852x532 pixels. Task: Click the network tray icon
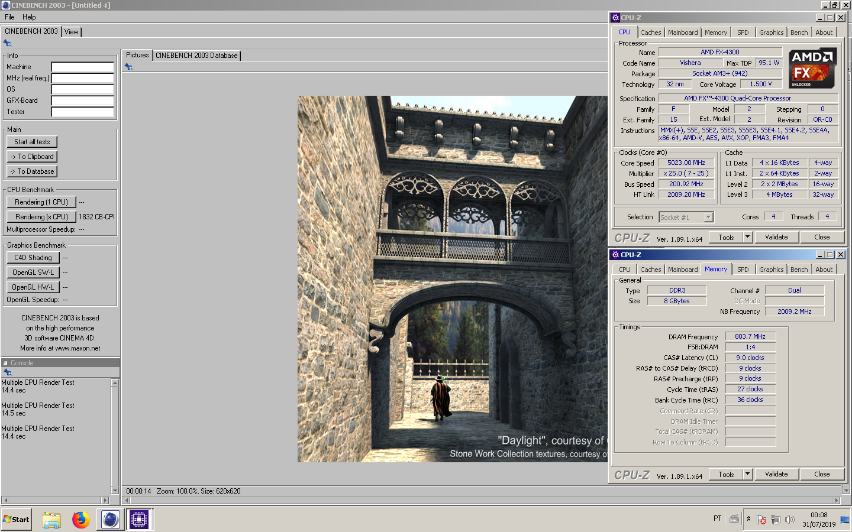[775, 520]
